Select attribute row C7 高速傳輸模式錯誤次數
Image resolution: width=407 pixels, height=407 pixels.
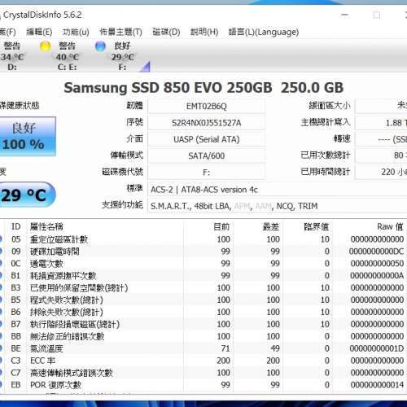(x=203, y=373)
